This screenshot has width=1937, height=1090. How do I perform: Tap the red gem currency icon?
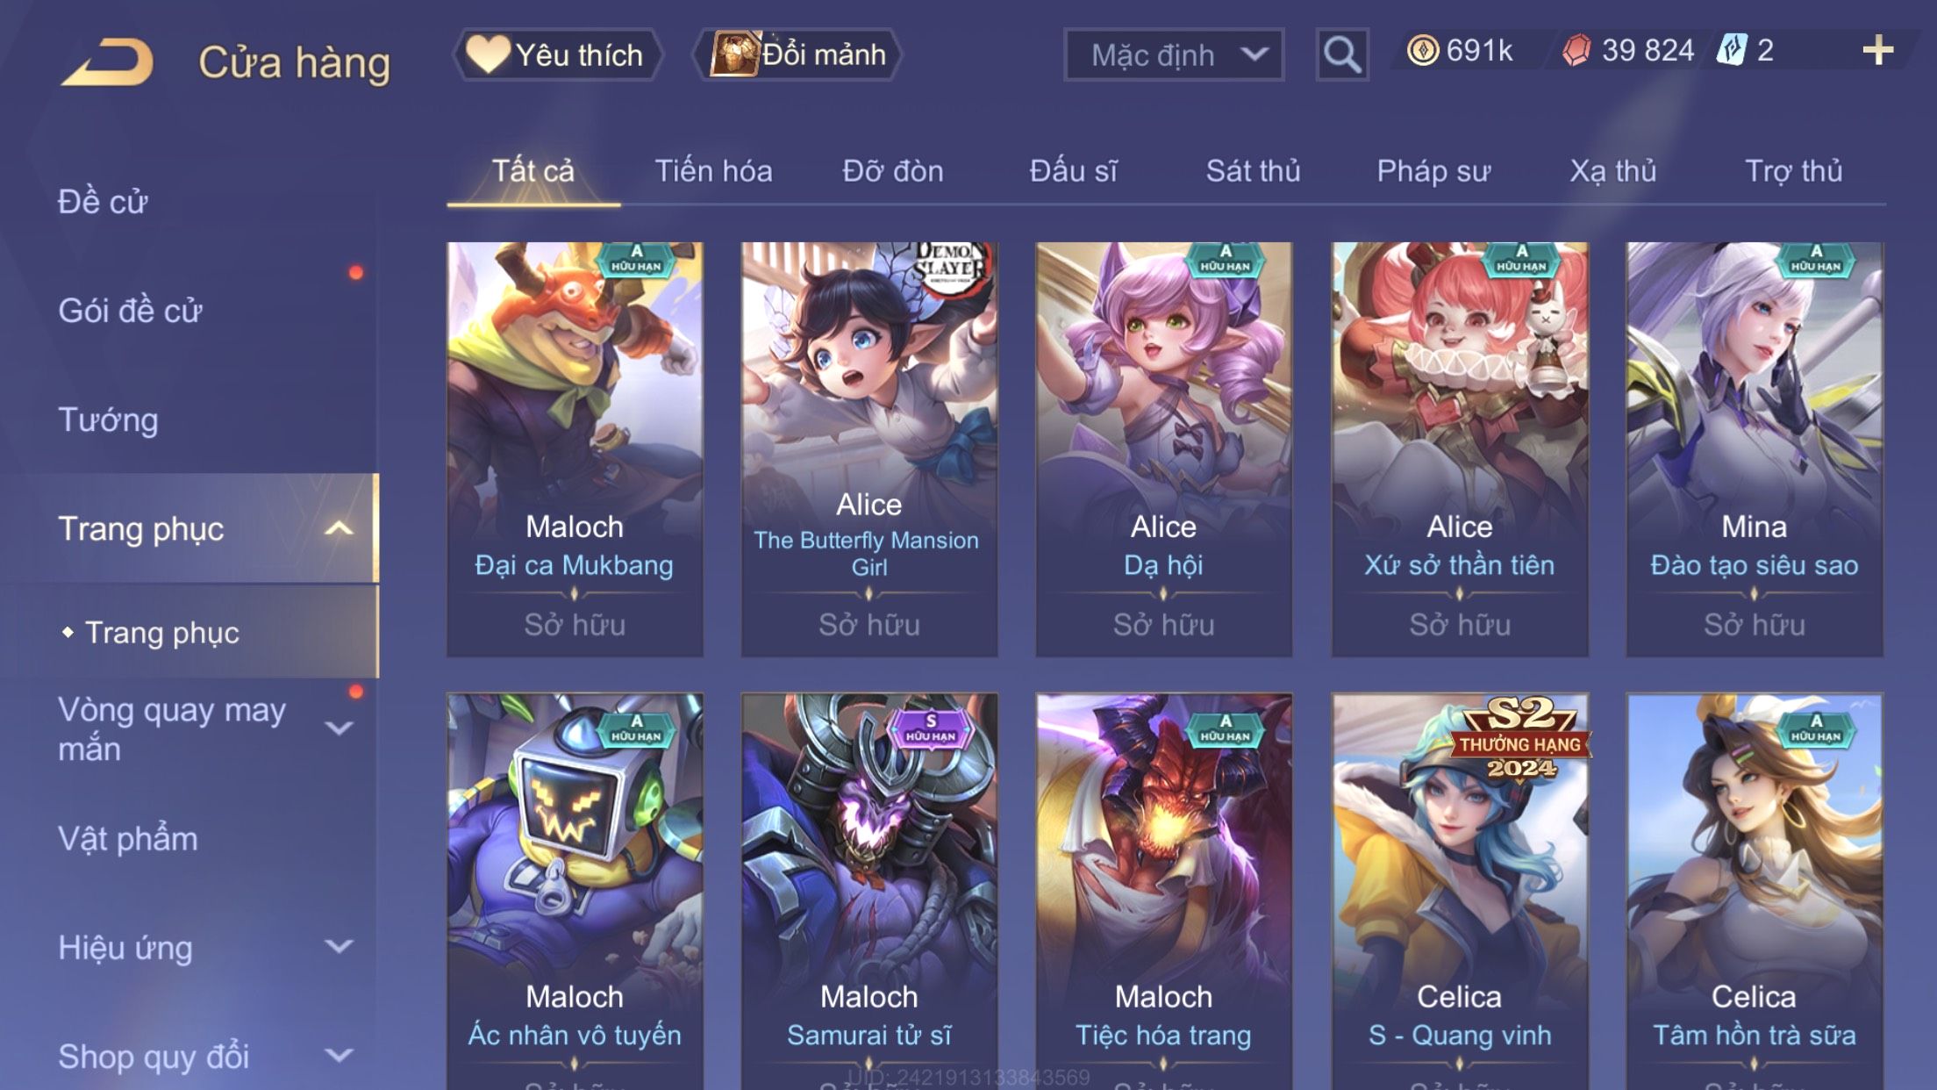pyautogui.click(x=1576, y=51)
